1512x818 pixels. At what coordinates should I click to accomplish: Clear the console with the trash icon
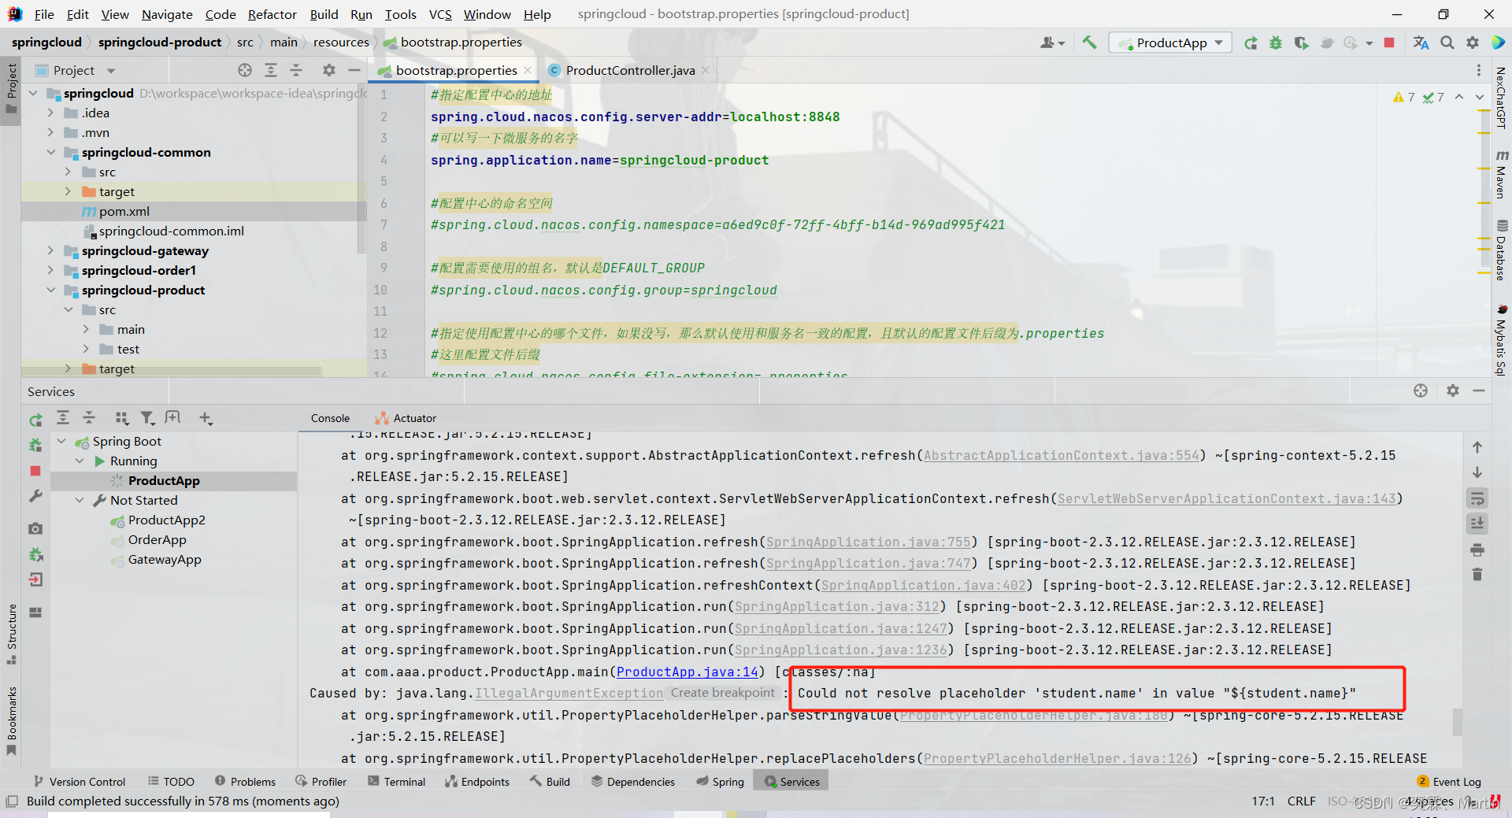1477,575
